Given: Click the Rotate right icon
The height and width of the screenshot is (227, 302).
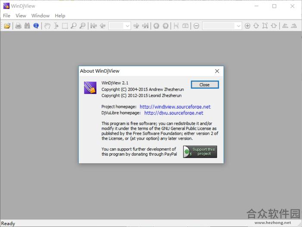Looking at the screenshot, I should click(294, 26).
